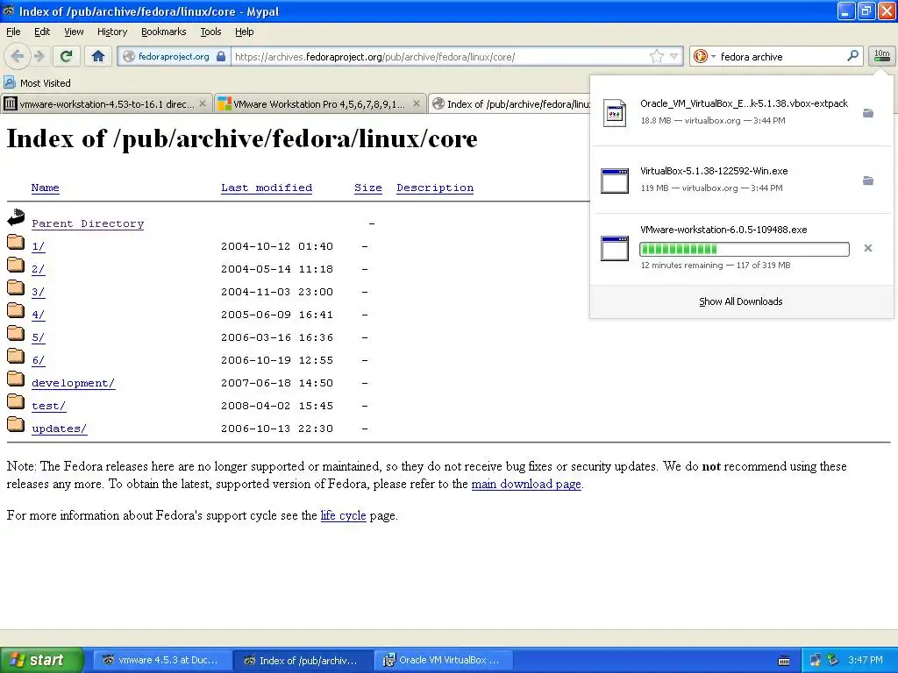
Task: Click the keyboard icon in the taskbar
Action: point(785,661)
